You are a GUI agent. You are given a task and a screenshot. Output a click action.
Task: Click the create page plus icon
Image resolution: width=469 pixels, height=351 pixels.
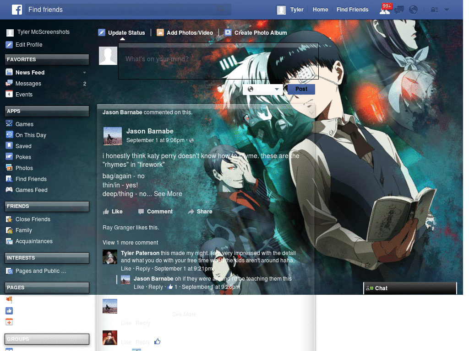[9, 322]
